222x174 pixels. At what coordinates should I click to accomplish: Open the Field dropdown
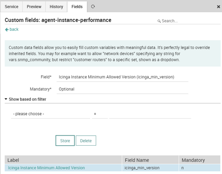(x=122, y=77)
